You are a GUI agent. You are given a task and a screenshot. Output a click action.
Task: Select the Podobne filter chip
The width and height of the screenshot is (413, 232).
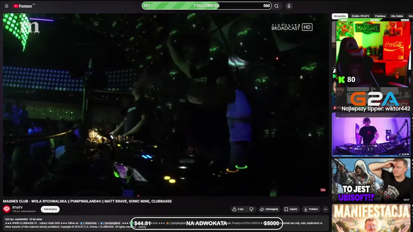point(380,16)
